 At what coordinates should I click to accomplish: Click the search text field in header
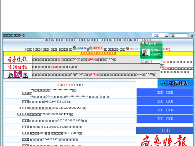pyautogui.click(x=179, y=35)
